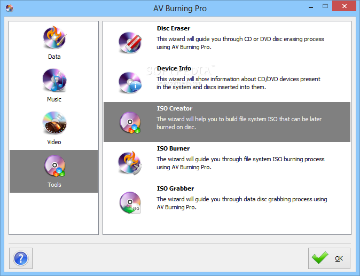Open the Data category disc icon
The height and width of the screenshot is (276, 360).
pos(54,37)
